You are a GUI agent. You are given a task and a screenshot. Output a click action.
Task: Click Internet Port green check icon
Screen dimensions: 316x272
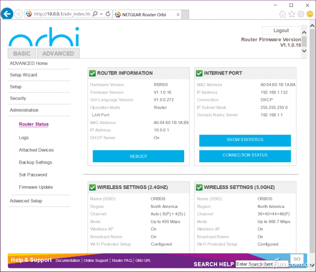(199, 73)
